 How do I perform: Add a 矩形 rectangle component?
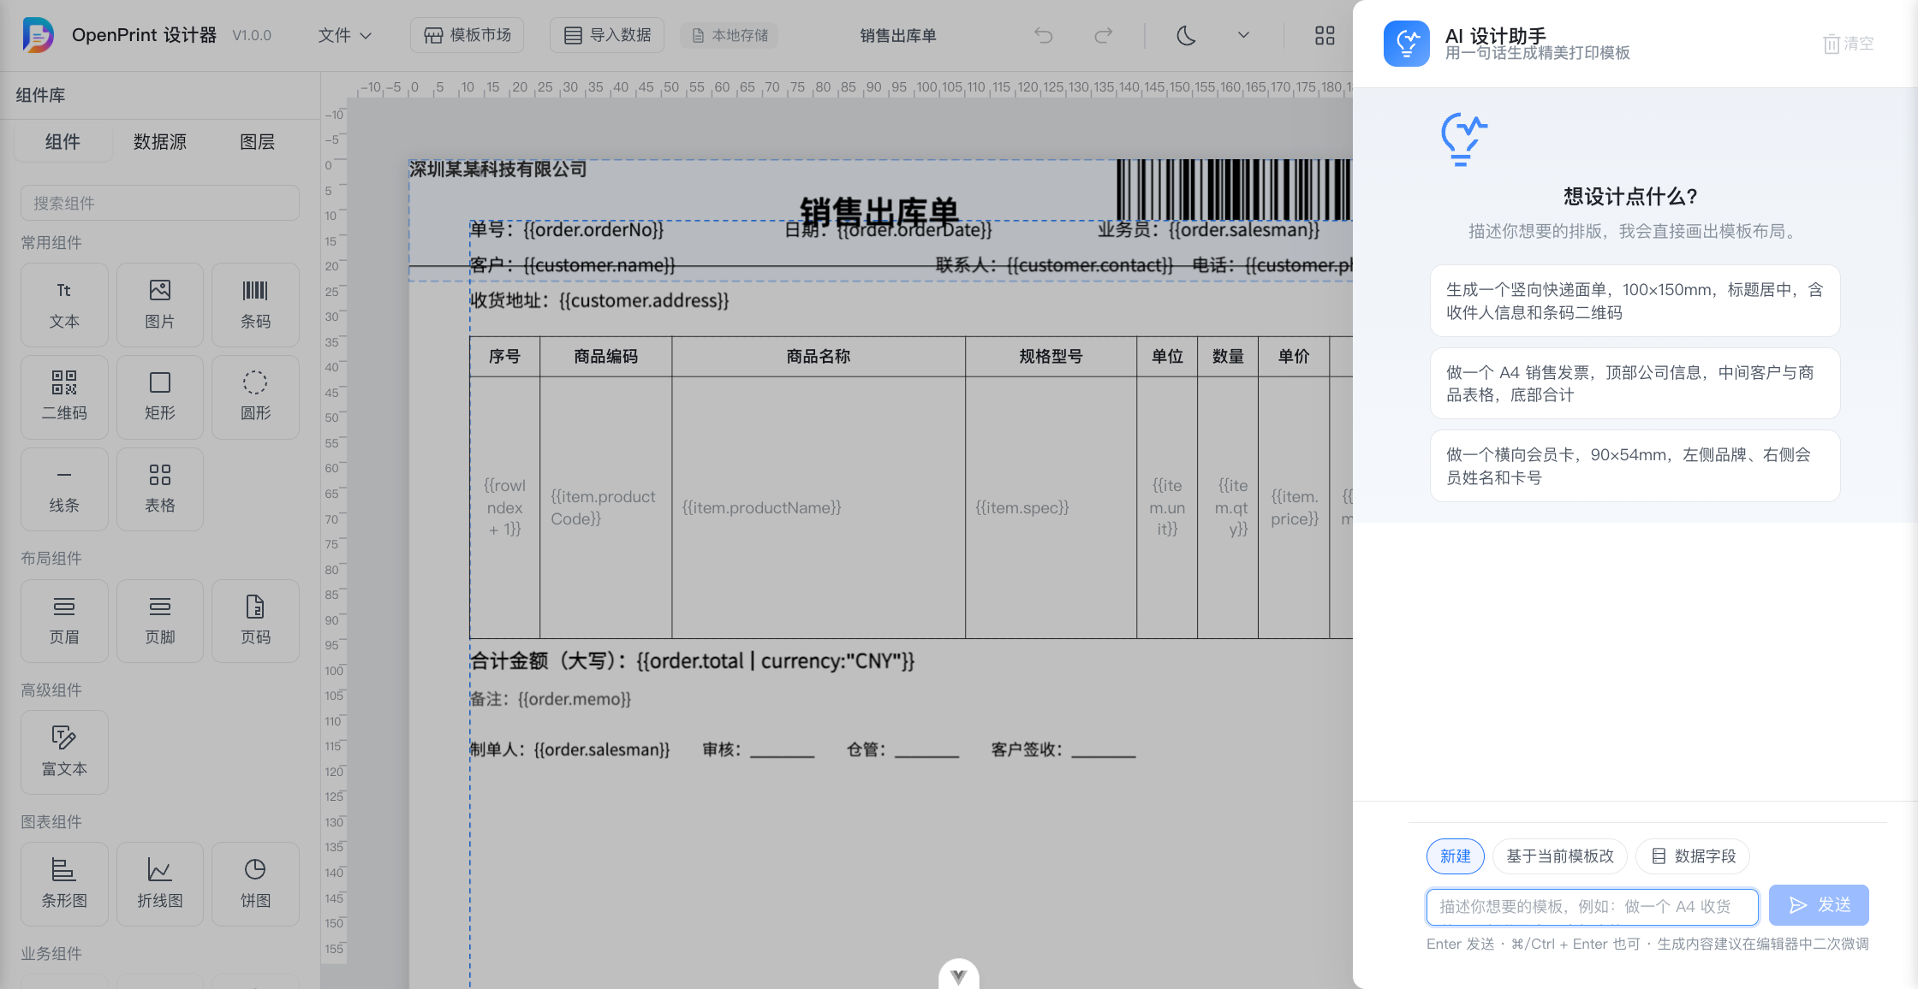point(160,397)
